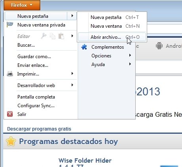Click the copy icon beside Editar
182x167 pixels.
click(x=53, y=36)
